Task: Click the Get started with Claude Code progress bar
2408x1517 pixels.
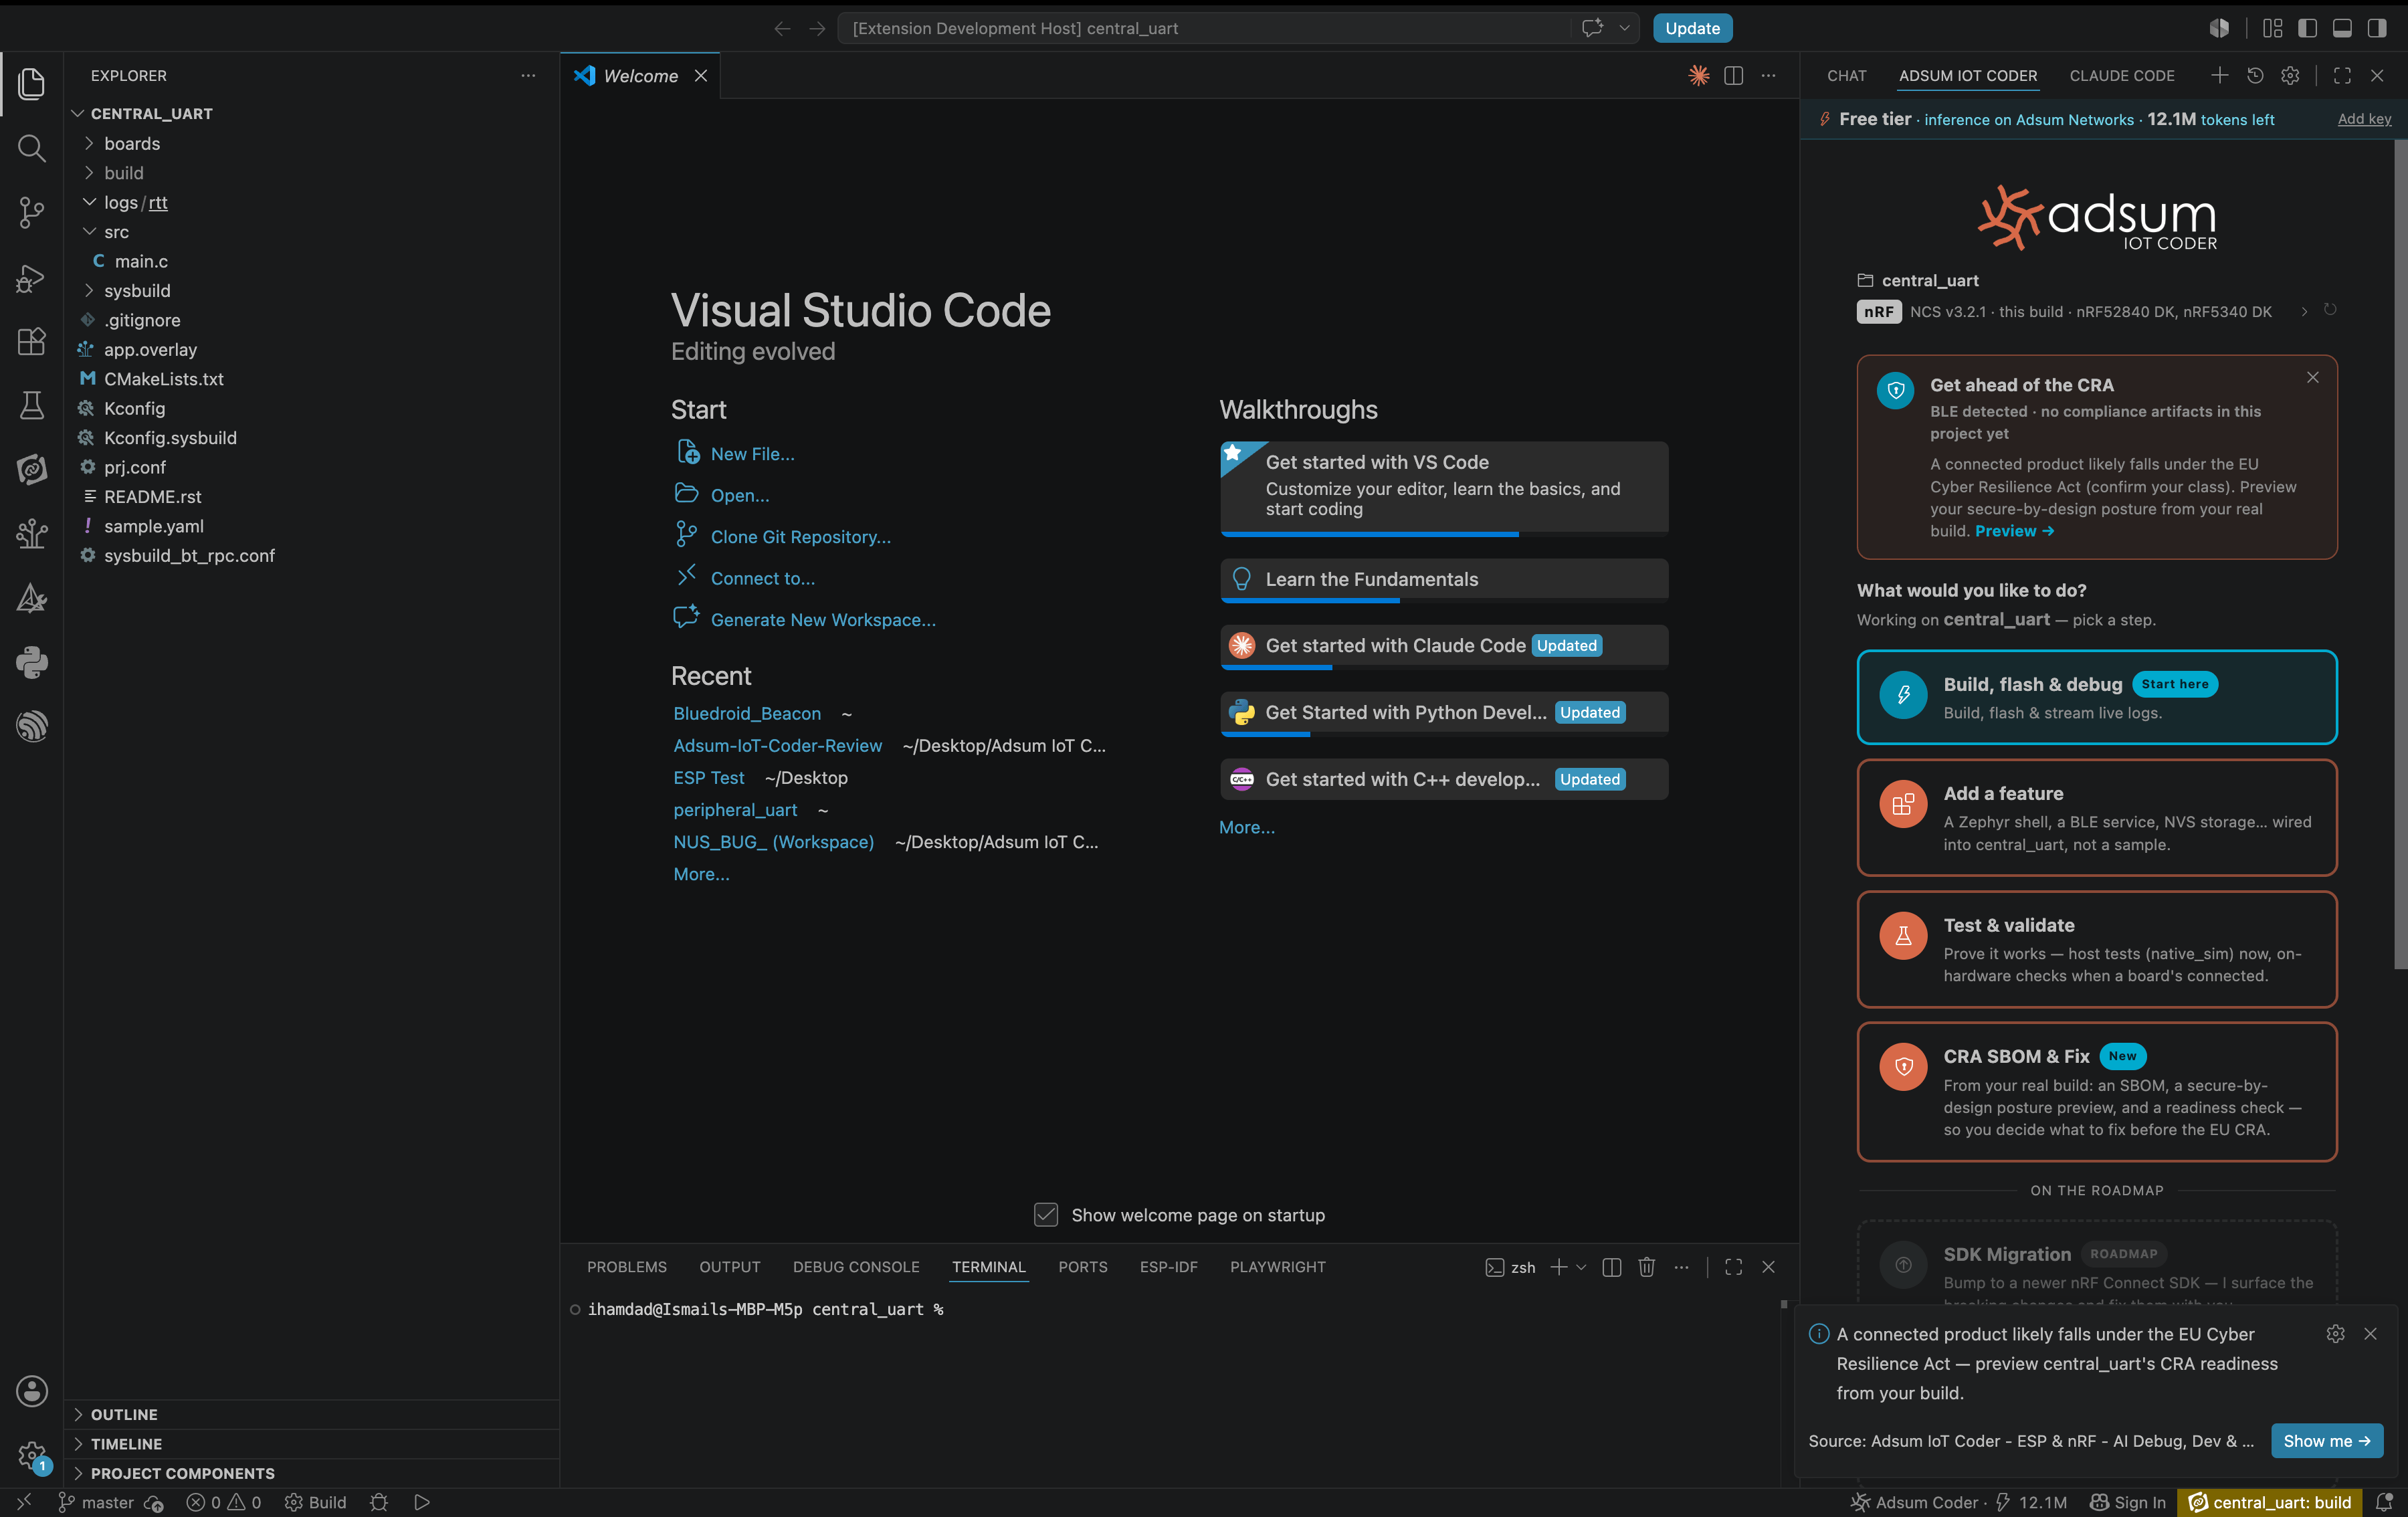Action: tap(1443, 667)
